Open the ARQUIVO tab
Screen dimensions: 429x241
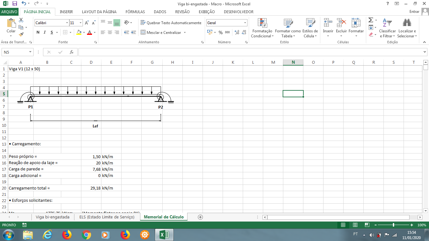click(x=9, y=12)
